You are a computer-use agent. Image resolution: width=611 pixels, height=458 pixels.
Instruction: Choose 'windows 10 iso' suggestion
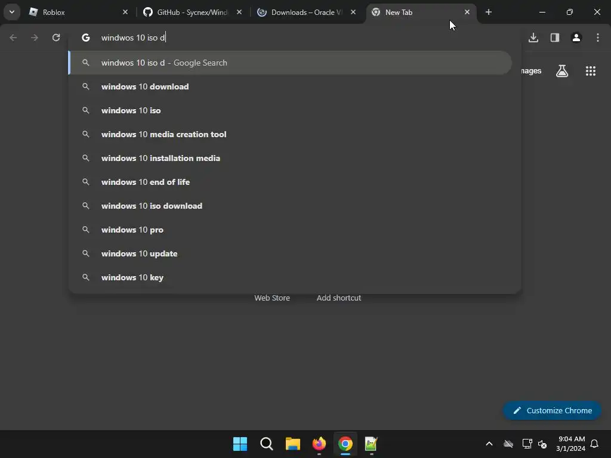click(291, 110)
